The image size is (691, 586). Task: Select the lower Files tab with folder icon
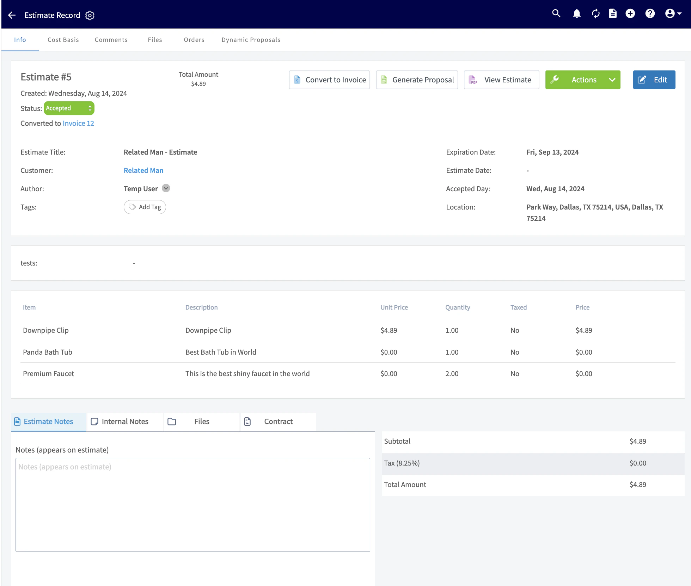pyautogui.click(x=202, y=422)
